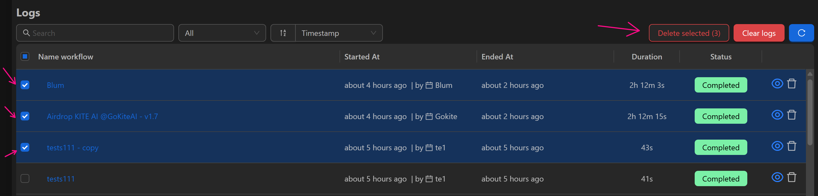Uncheck the Blum row checkbox

[x=25, y=85]
